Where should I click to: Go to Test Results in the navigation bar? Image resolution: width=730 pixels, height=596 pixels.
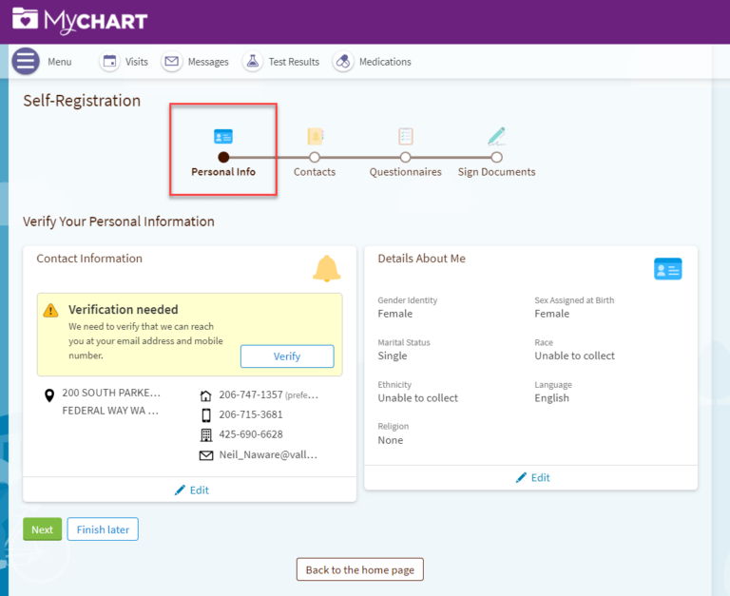[294, 62]
